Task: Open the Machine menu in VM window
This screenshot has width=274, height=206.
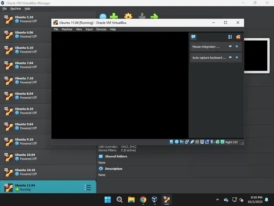Action: pyautogui.click(x=67, y=29)
